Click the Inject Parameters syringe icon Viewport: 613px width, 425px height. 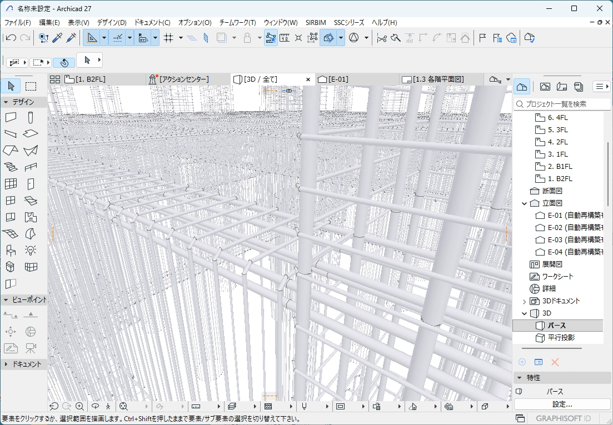(71, 38)
